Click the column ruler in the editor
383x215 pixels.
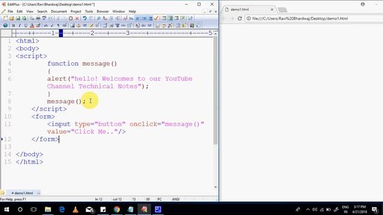113,33
